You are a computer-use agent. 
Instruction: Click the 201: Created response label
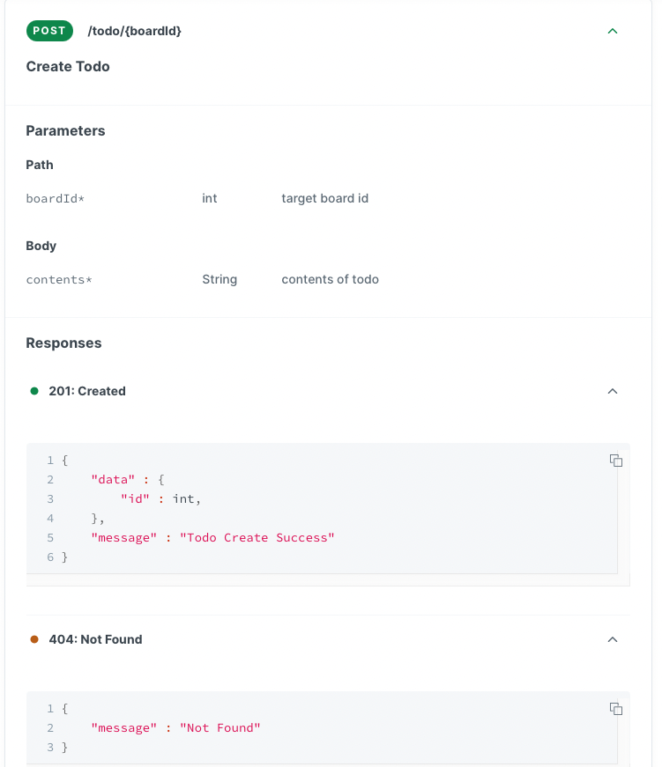coord(87,391)
